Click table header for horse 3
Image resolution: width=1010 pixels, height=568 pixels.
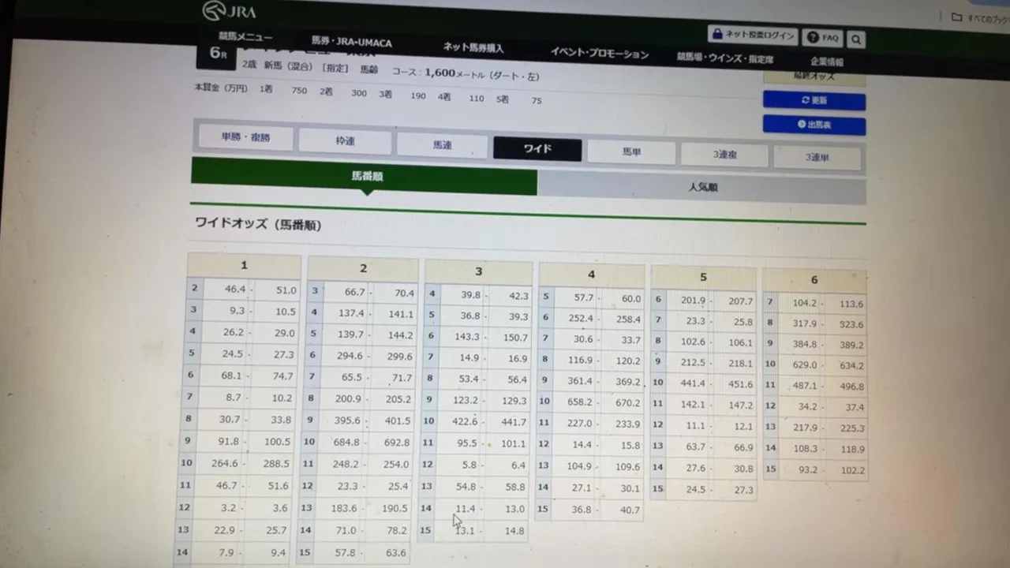[x=478, y=272]
